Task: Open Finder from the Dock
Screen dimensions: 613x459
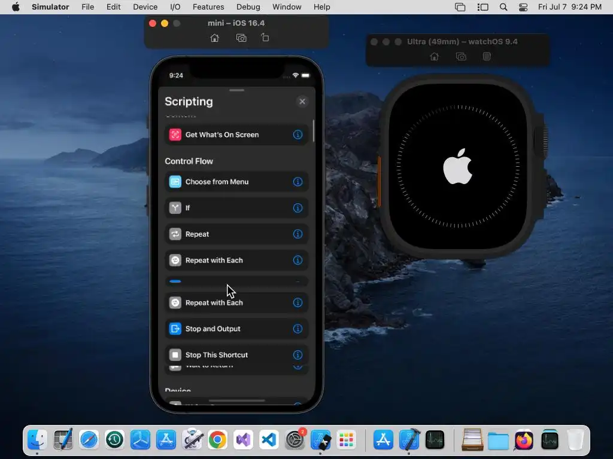Action: (38, 440)
